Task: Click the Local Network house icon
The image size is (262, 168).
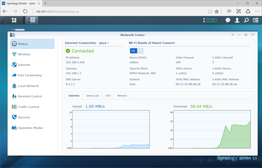Action: pos(14,86)
